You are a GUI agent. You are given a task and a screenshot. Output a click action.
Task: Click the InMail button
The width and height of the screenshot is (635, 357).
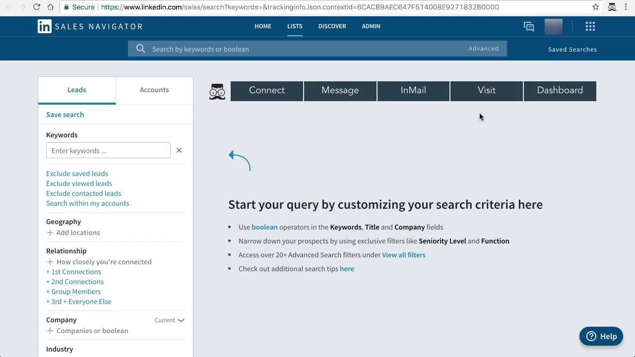[x=413, y=91]
